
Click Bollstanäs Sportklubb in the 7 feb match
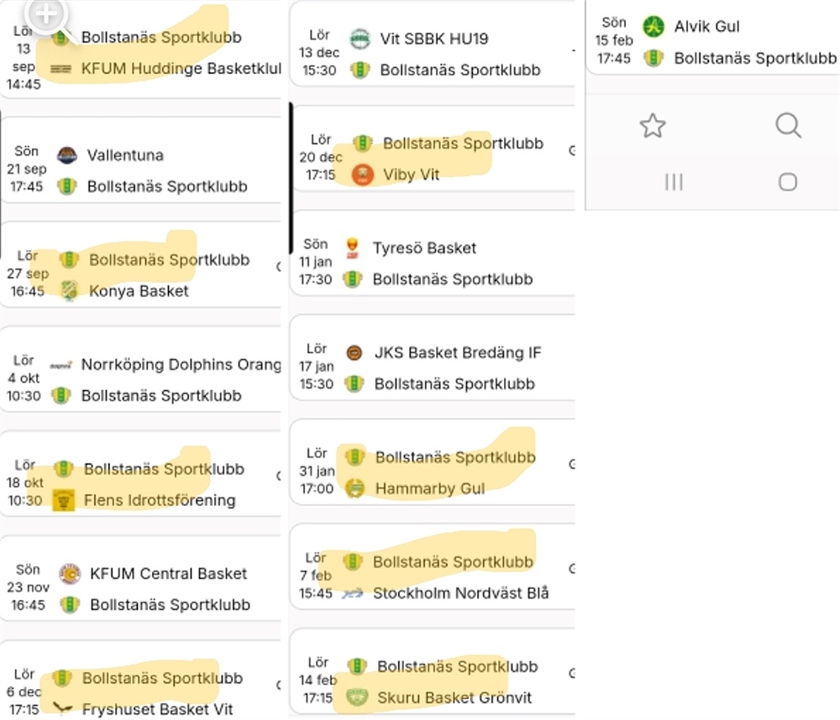(x=453, y=561)
